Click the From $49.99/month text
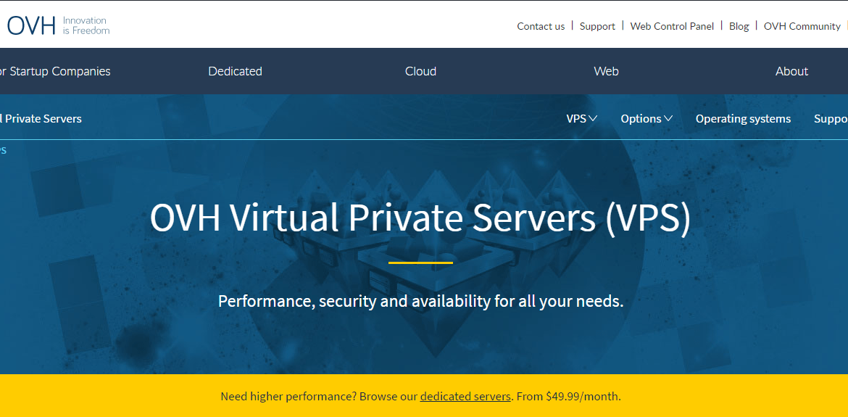The image size is (848, 417). [569, 397]
